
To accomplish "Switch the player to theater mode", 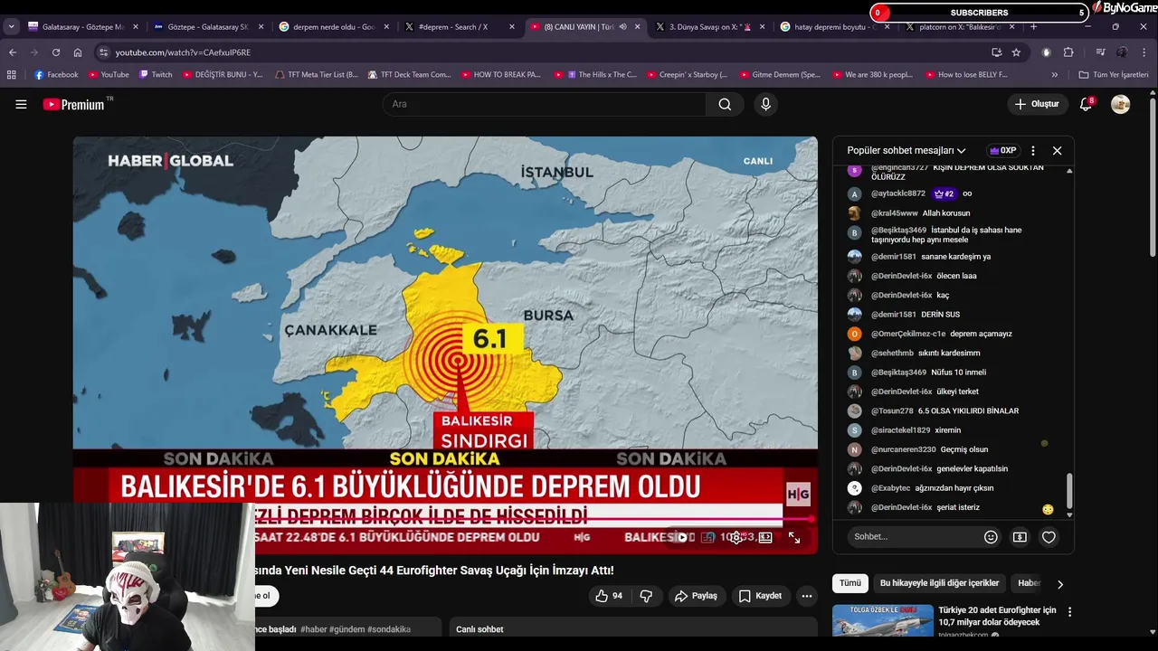I will pyautogui.click(x=765, y=537).
